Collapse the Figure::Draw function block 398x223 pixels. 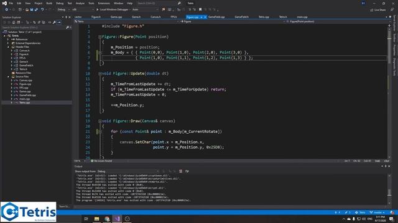[x=99, y=121]
